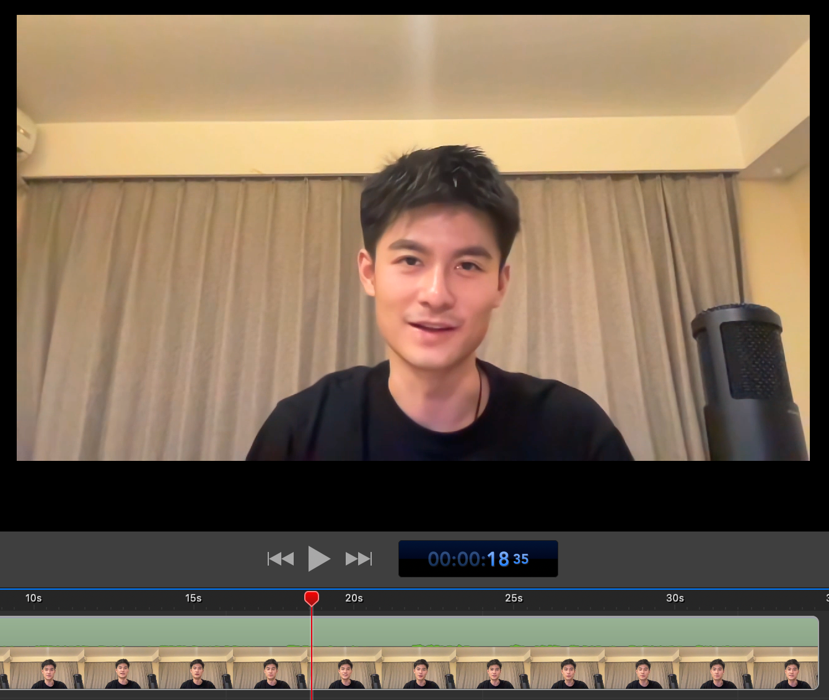The height and width of the screenshot is (700, 829).
Task: Click the 15s mark on timeline ruler
Action: tap(193, 598)
